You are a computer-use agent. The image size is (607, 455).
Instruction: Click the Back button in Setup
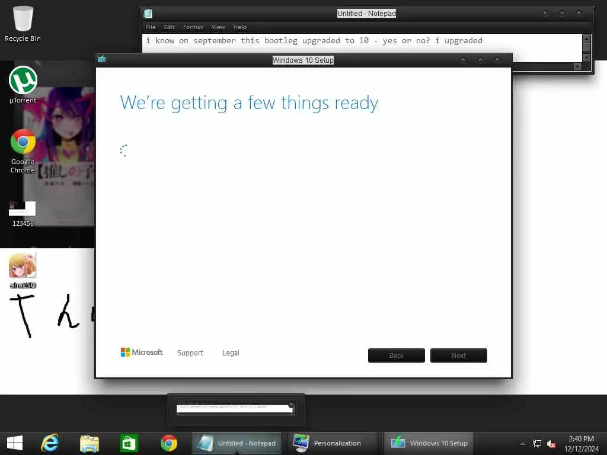click(397, 355)
